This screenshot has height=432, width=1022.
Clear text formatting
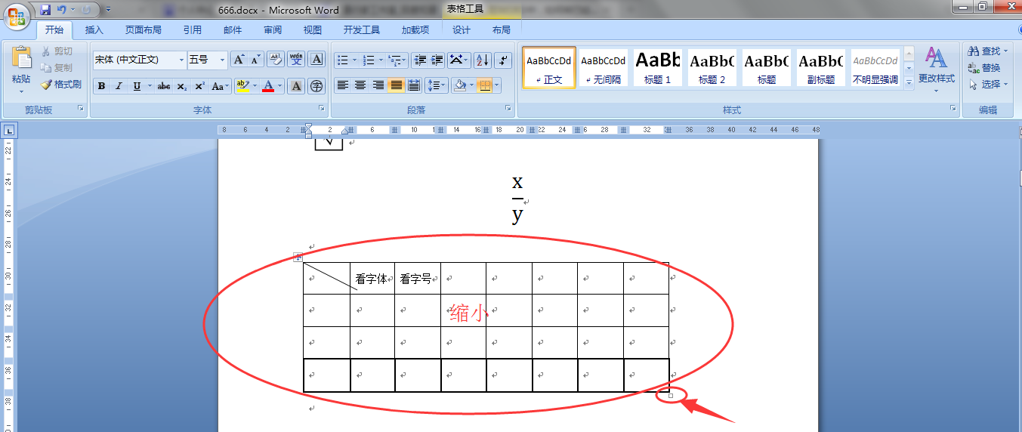(276, 60)
